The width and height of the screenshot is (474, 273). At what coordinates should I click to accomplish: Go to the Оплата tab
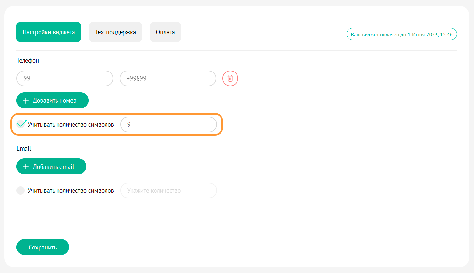[x=165, y=32]
